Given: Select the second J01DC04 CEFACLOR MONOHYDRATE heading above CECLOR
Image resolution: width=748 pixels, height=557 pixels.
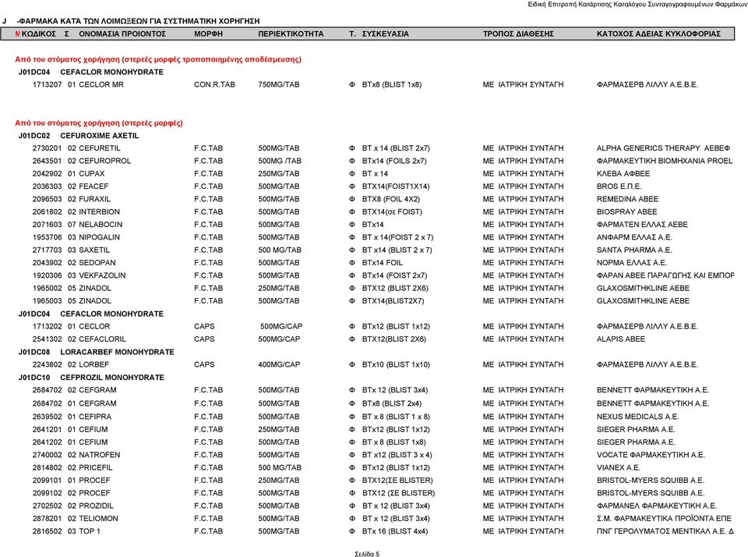Looking at the screenshot, I should click(90, 314).
